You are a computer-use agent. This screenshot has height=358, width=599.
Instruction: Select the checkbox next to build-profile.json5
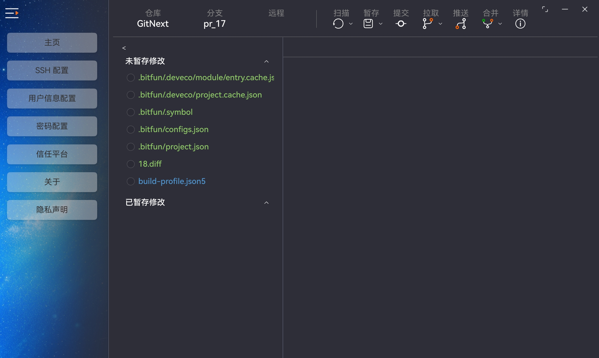pos(131,181)
